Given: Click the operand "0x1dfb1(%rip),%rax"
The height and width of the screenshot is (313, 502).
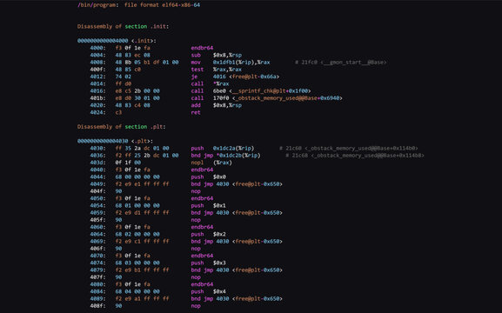Looking at the screenshot, I should click(x=242, y=63).
